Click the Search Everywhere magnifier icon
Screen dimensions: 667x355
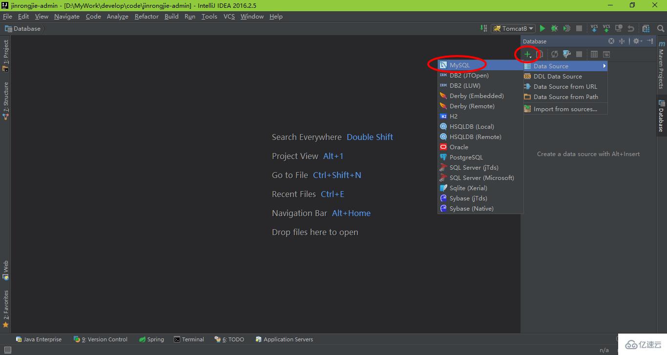coord(661,29)
